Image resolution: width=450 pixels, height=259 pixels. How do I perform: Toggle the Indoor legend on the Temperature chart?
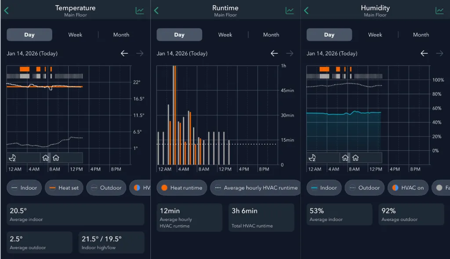24,187
